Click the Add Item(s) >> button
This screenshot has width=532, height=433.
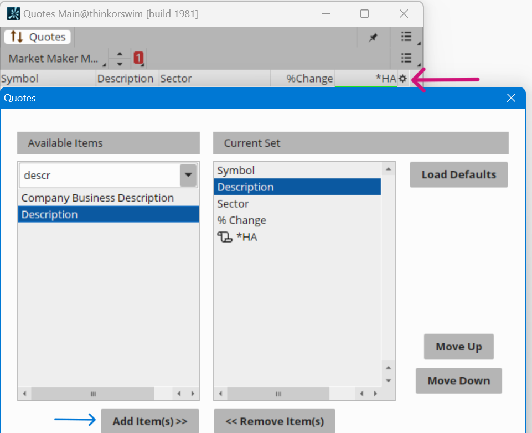click(150, 421)
